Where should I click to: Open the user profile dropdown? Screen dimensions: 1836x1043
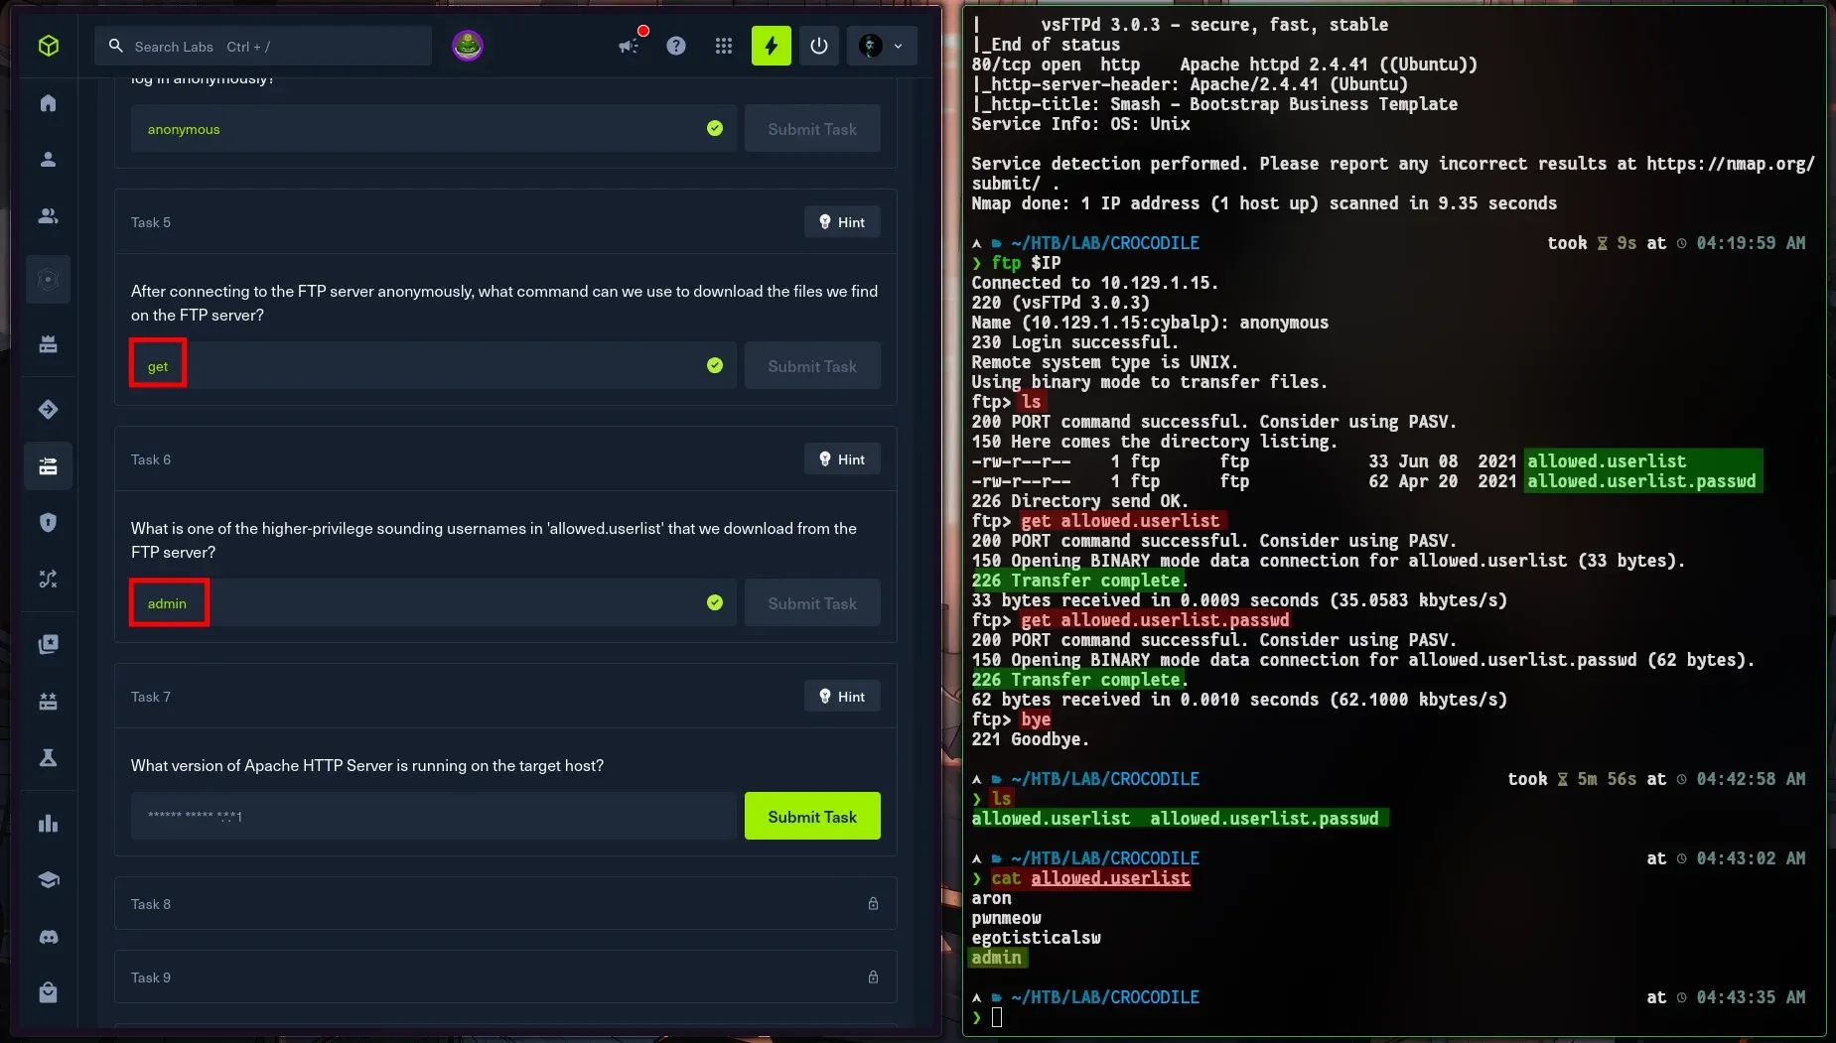(882, 46)
